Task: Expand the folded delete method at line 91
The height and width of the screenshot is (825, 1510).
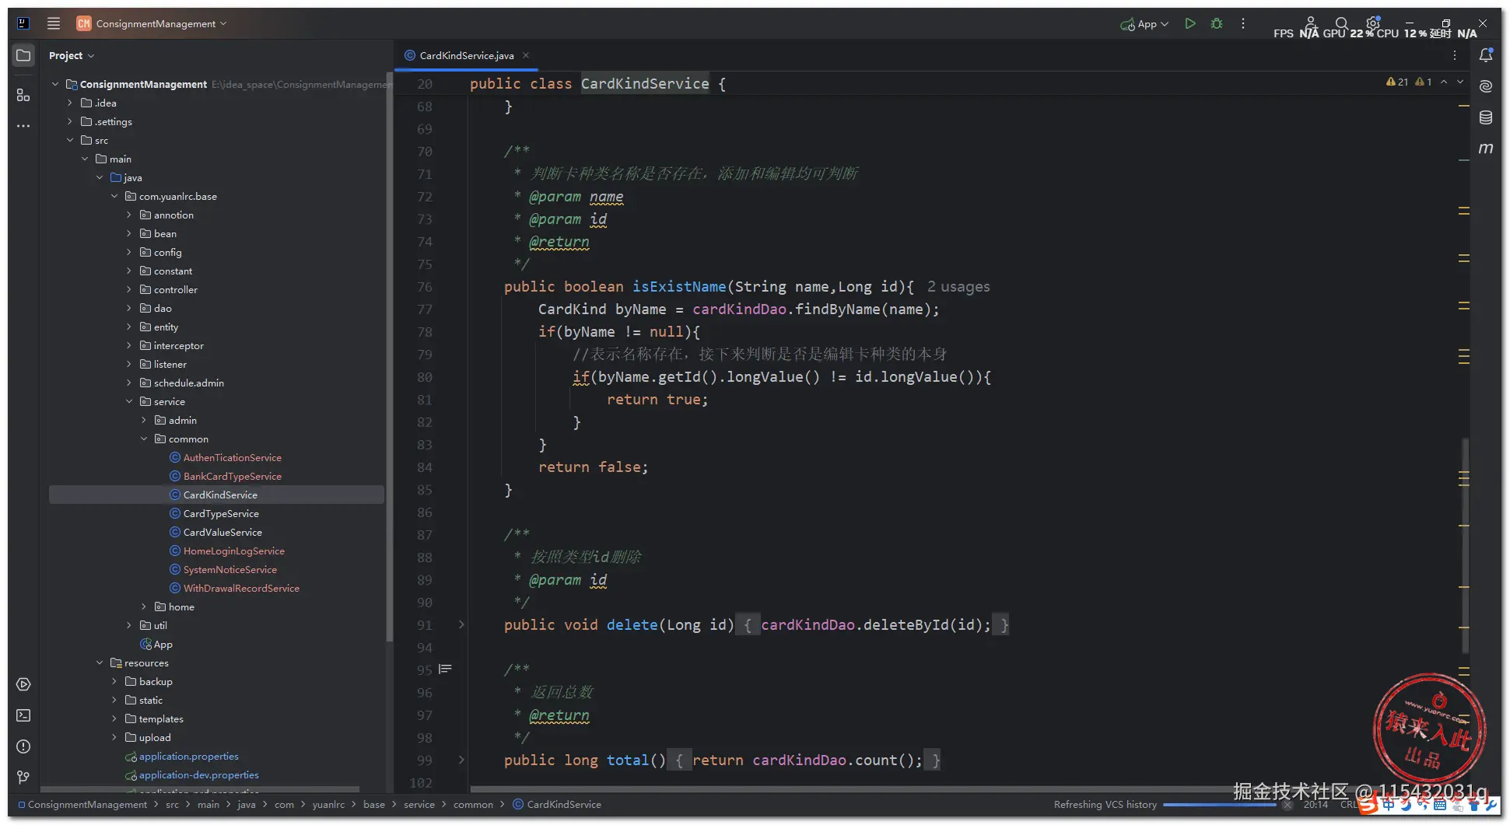Action: pyautogui.click(x=461, y=624)
